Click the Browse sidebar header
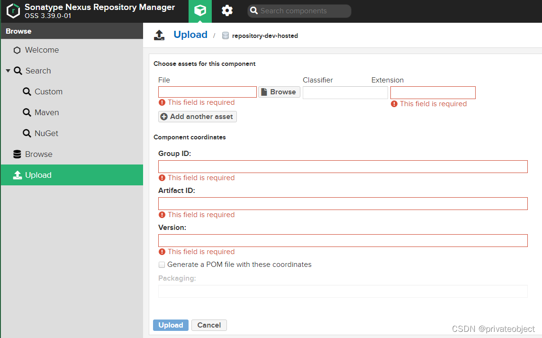Viewport: 542px width, 338px height. click(x=72, y=31)
